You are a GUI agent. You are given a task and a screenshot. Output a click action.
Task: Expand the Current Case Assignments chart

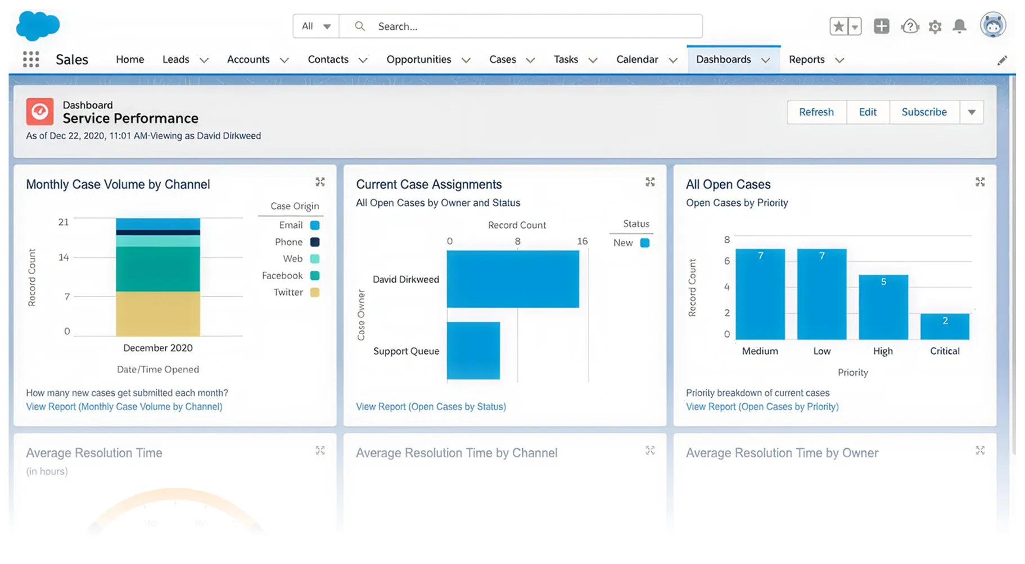click(x=650, y=181)
